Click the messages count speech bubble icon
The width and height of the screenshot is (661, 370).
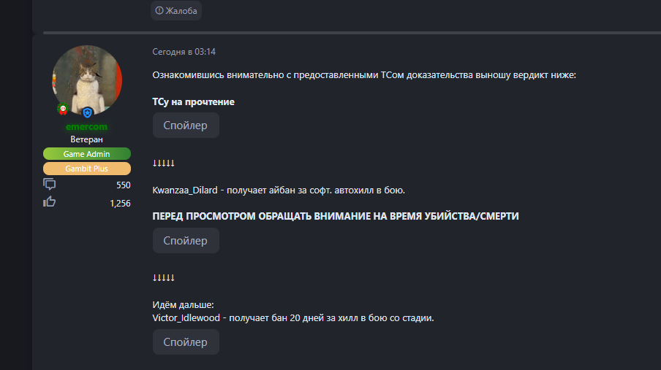click(x=50, y=185)
